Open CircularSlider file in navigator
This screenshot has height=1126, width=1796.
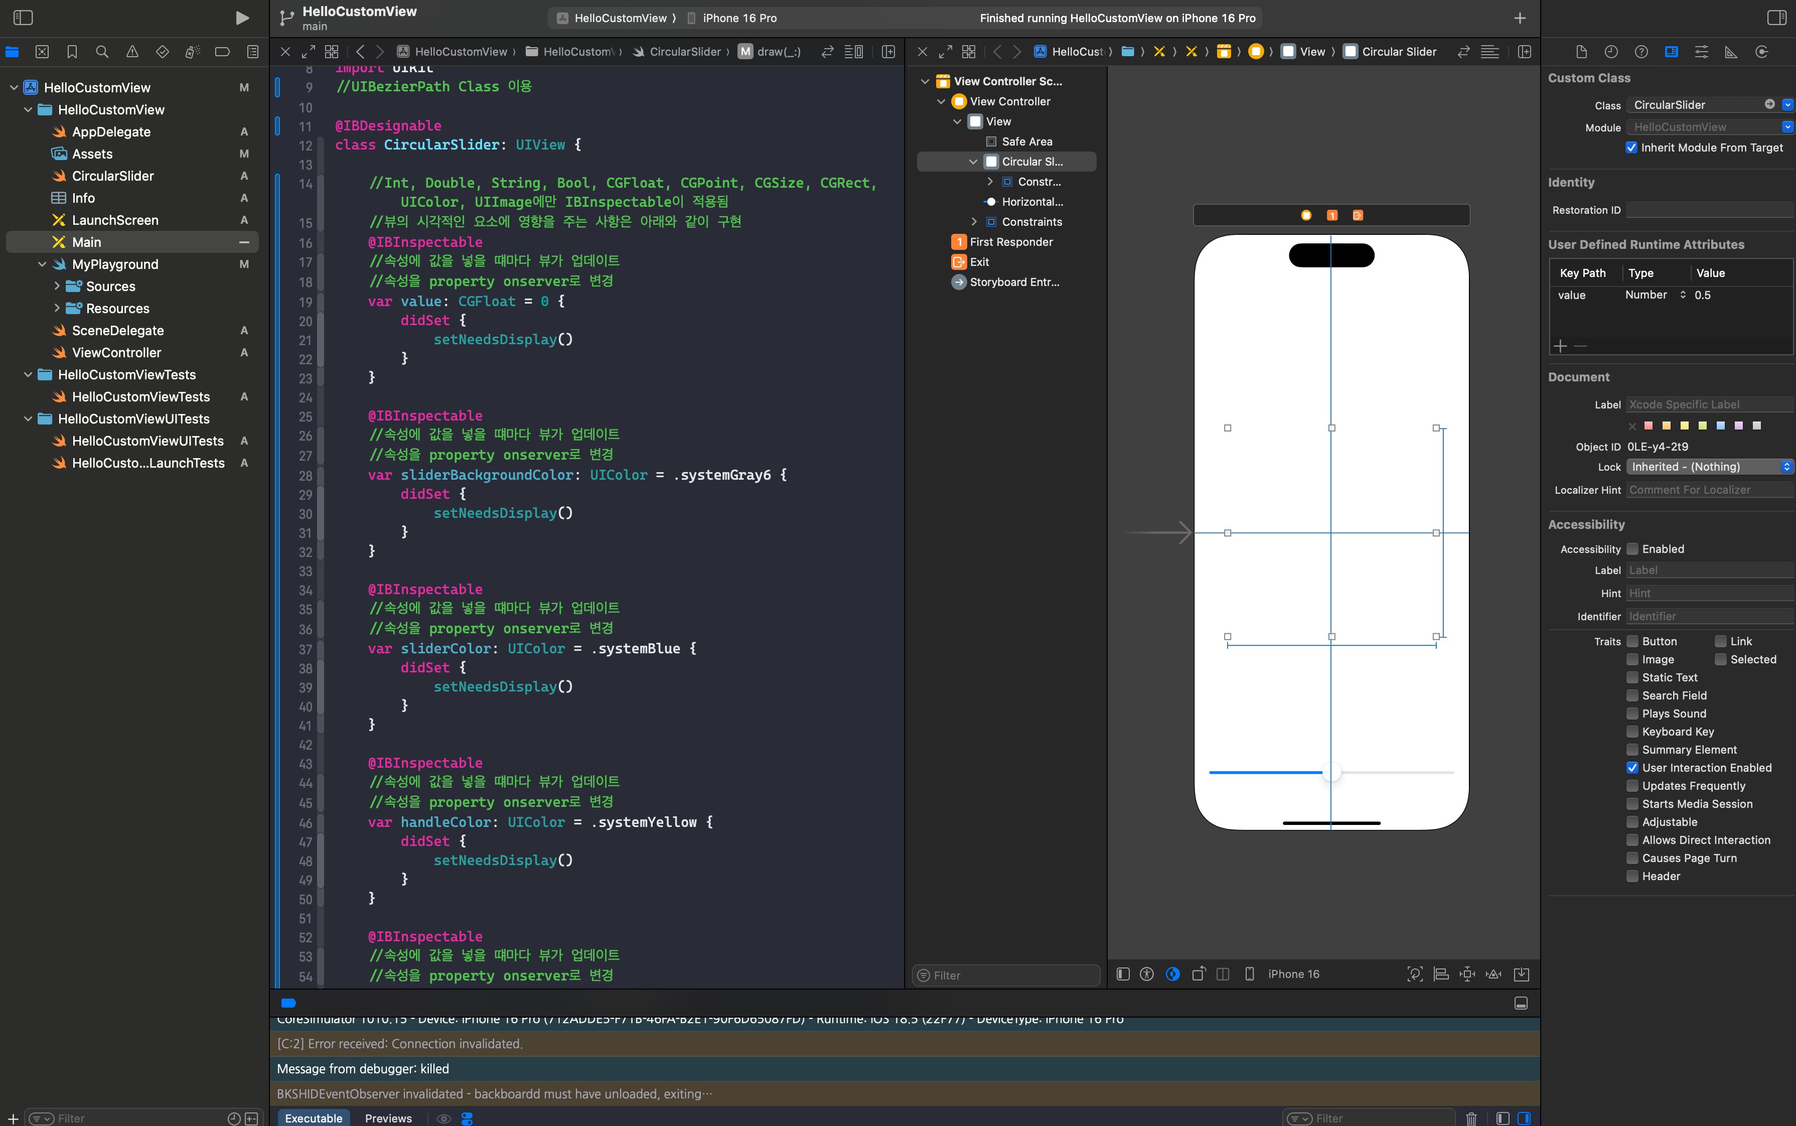112,176
